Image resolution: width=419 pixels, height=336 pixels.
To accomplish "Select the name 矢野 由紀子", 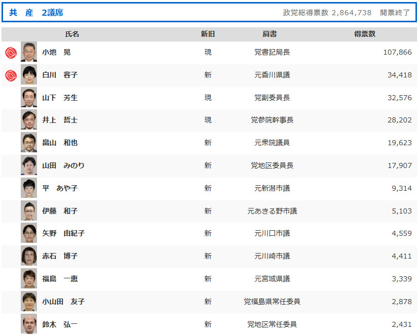I will point(63,233).
